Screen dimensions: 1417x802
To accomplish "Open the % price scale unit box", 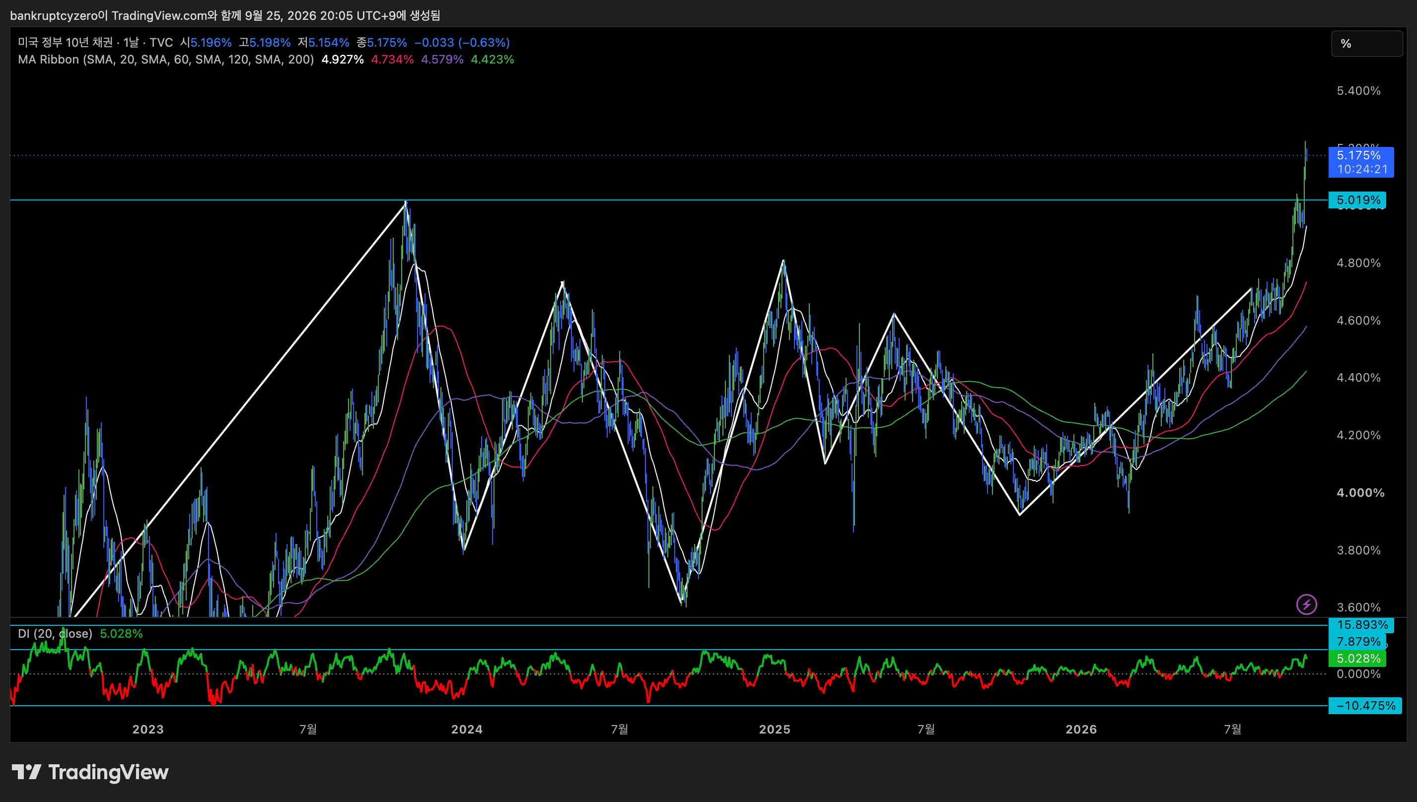I will [1367, 44].
